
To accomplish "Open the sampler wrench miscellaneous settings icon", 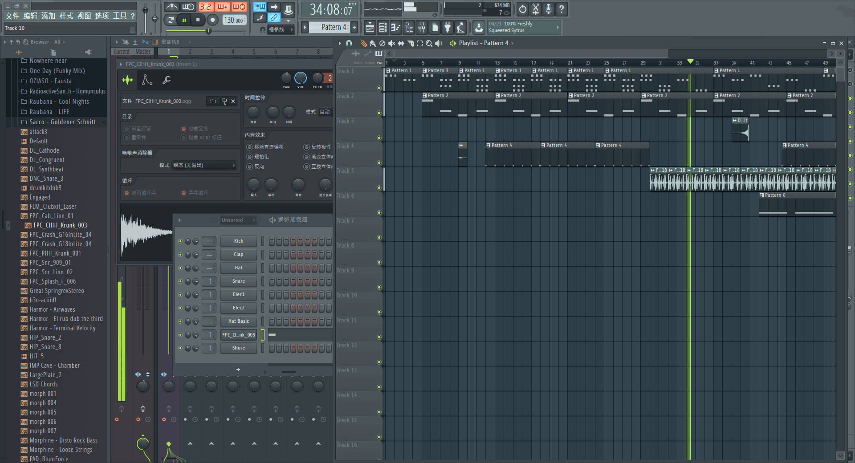I will (167, 80).
